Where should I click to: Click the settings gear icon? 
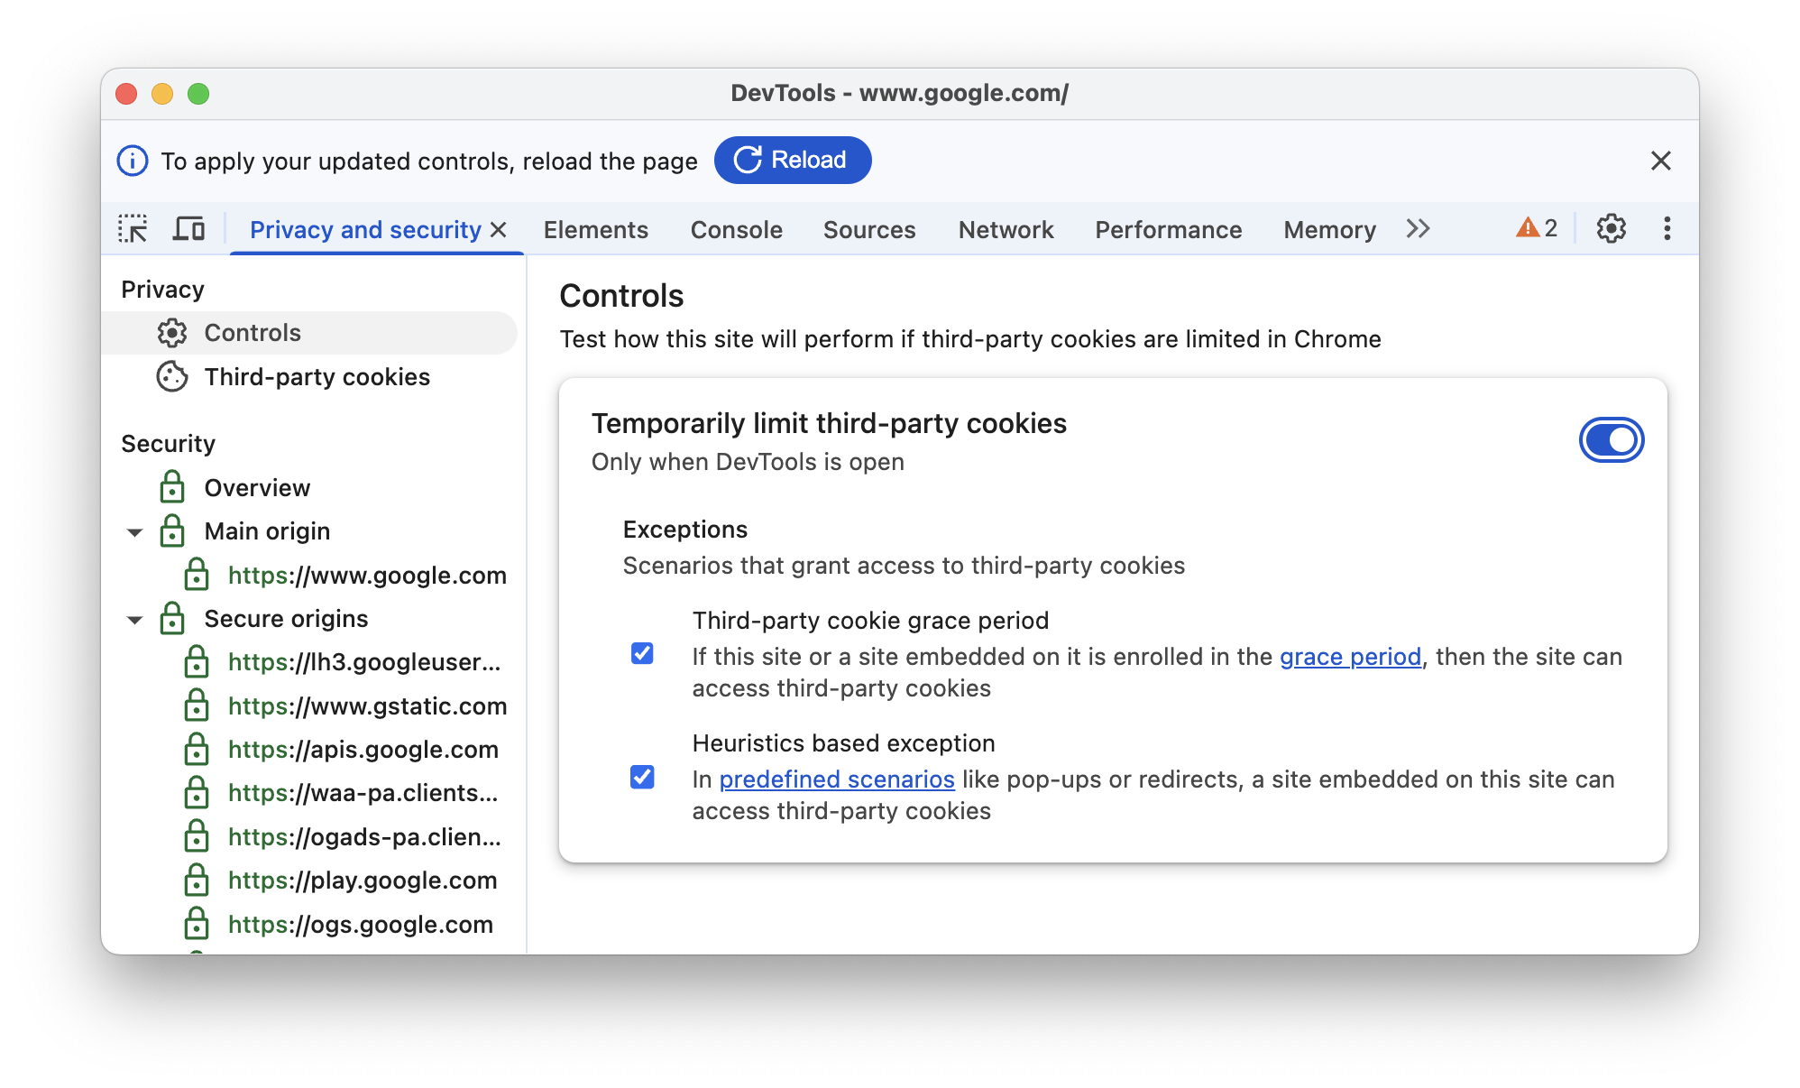1611,229
